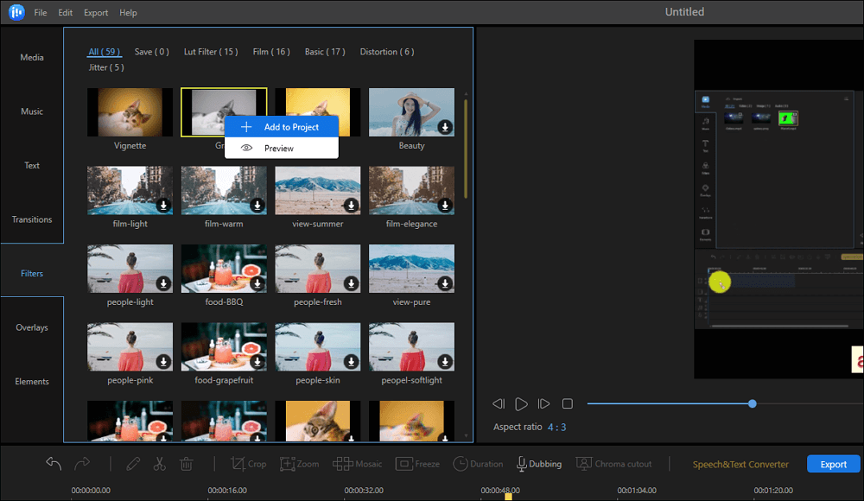Viewport: 864px width, 501px height.
Task: Click the trash delete icon
Action: click(x=186, y=464)
